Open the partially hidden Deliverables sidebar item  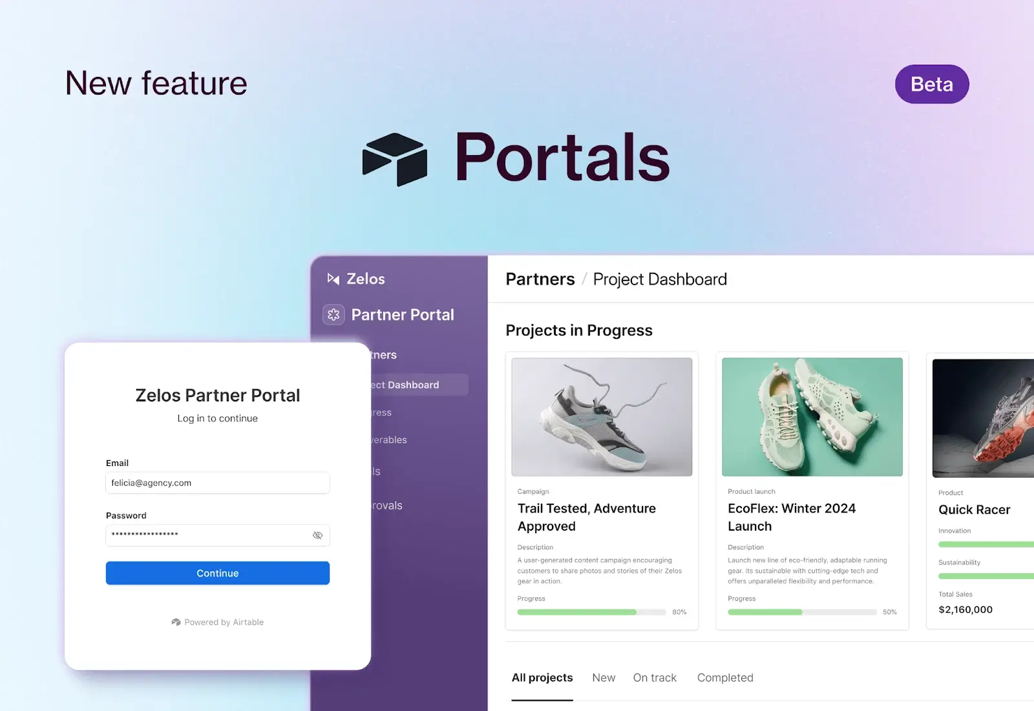pos(389,440)
